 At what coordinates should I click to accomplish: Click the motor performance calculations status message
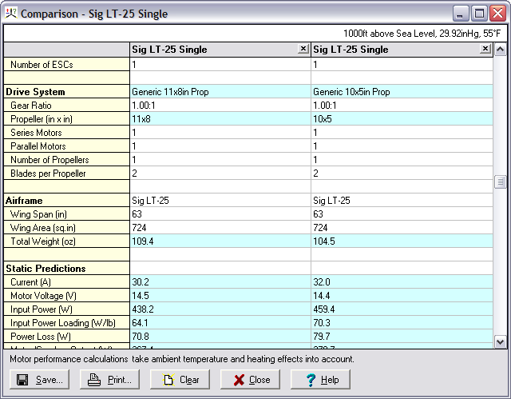tap(182, 359)
